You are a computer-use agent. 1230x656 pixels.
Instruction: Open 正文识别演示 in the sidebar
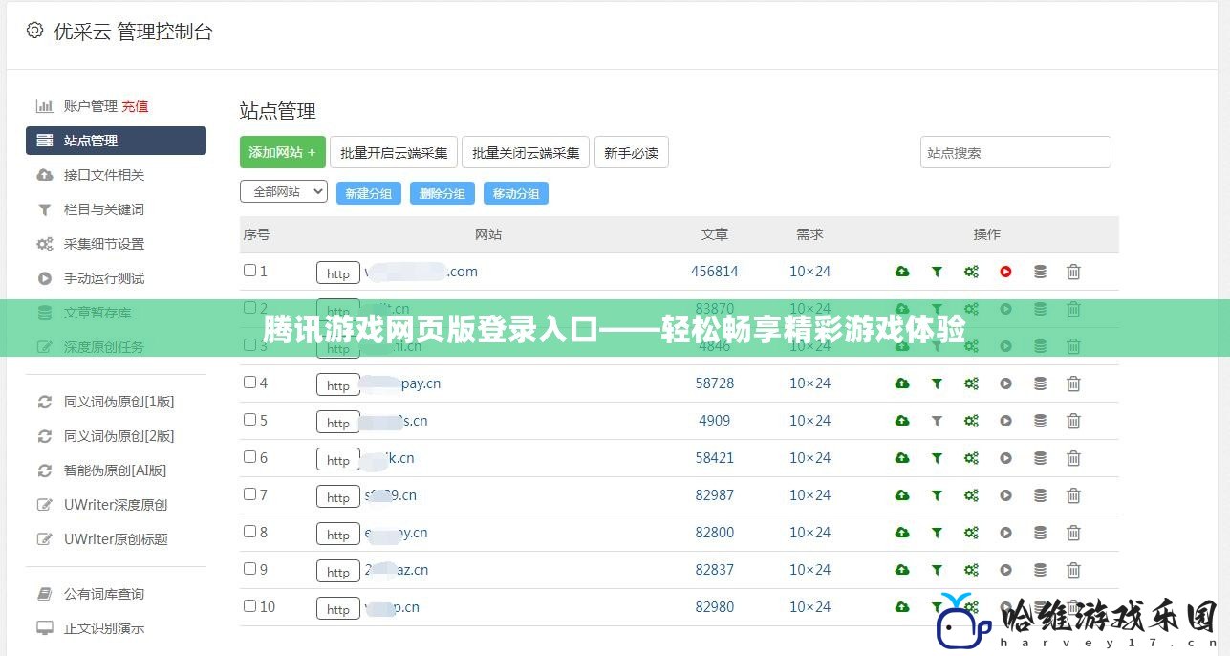(104, 628)
